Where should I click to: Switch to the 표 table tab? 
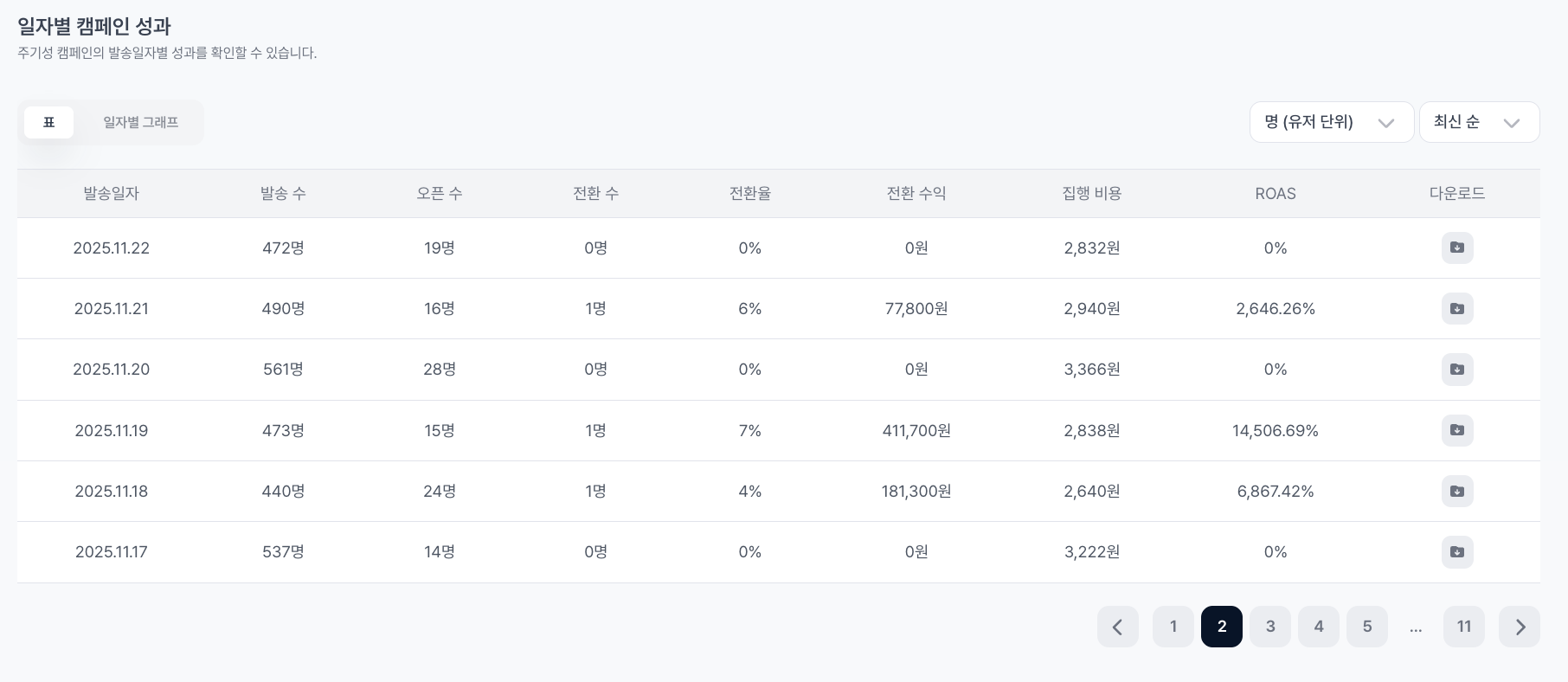click(48, 122)
